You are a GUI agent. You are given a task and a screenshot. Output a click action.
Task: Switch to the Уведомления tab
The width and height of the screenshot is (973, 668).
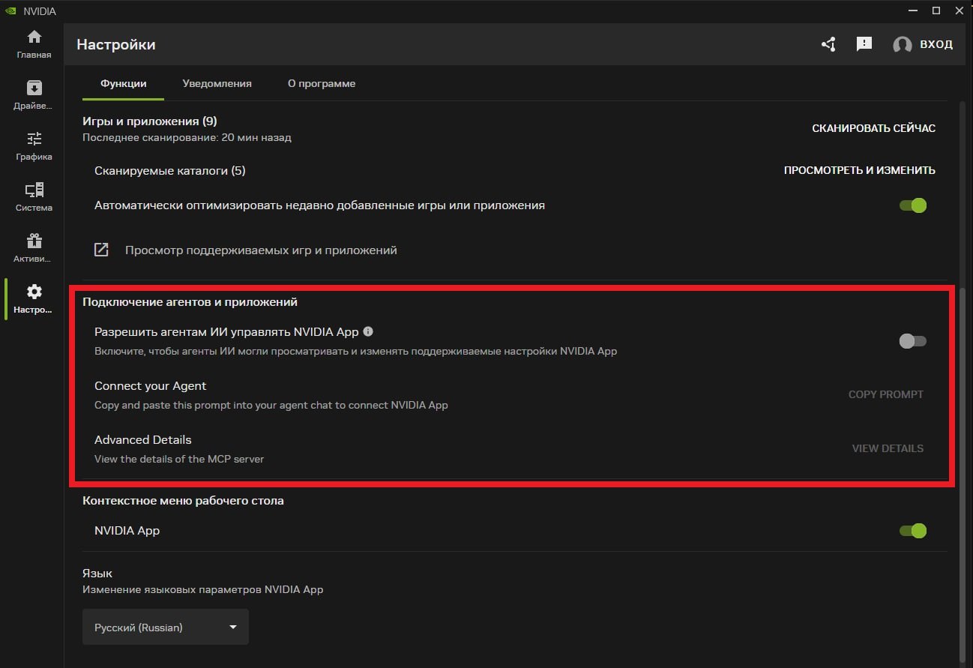tap(217, 84)
